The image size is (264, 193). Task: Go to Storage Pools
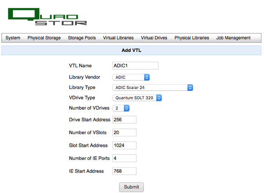click(82, 38)
